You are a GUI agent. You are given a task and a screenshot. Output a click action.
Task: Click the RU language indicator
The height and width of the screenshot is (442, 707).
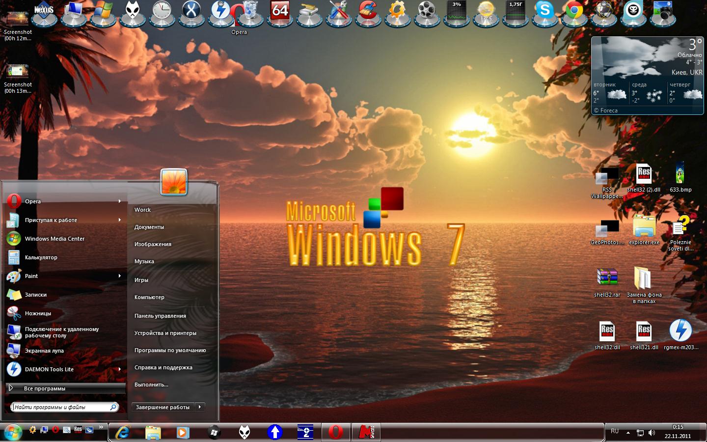click(615, 431)
